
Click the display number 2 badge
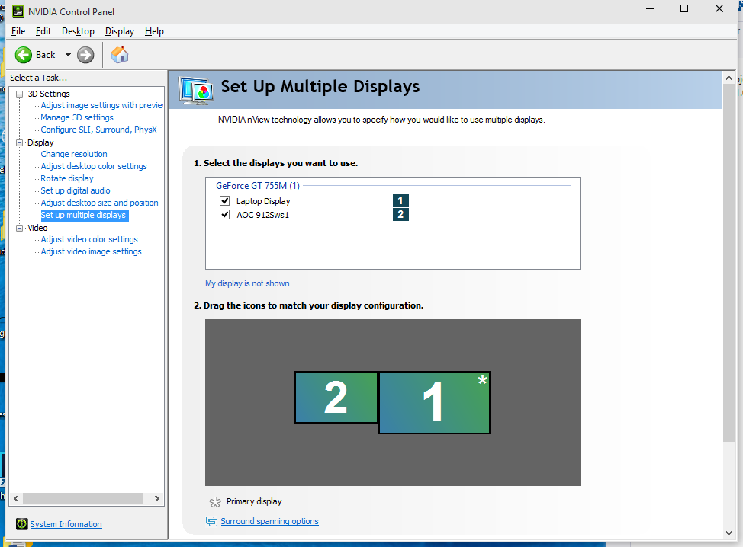point(400,214)
